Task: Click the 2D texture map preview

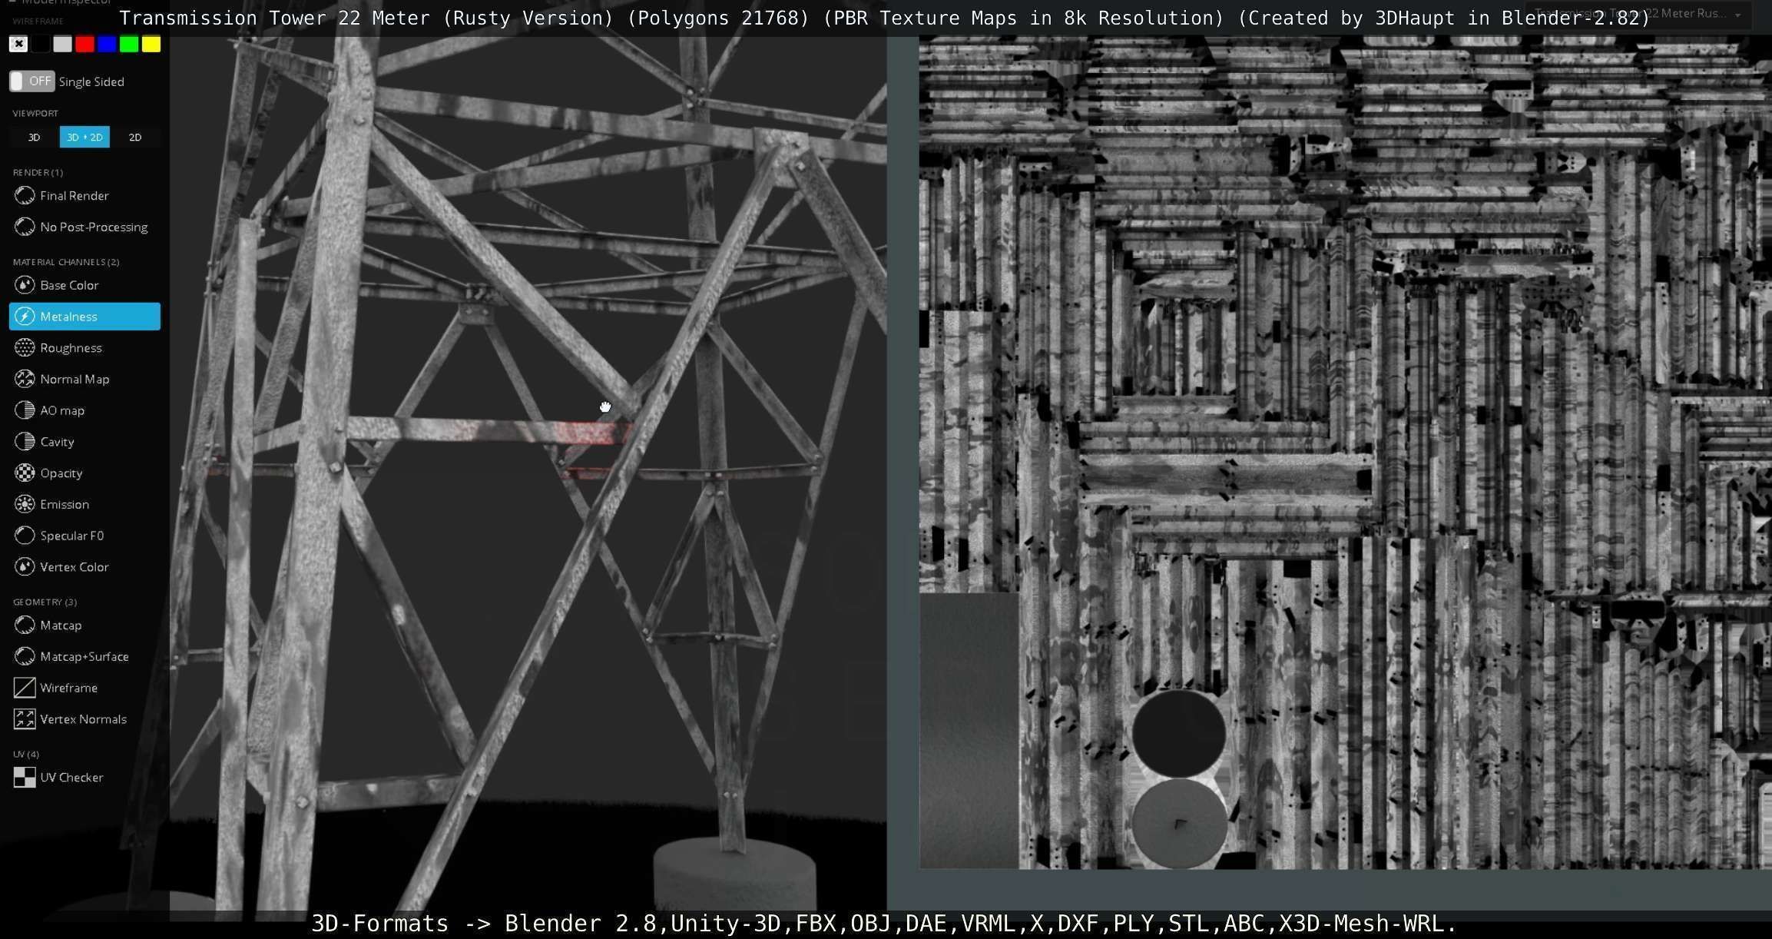Action: 1345,452
